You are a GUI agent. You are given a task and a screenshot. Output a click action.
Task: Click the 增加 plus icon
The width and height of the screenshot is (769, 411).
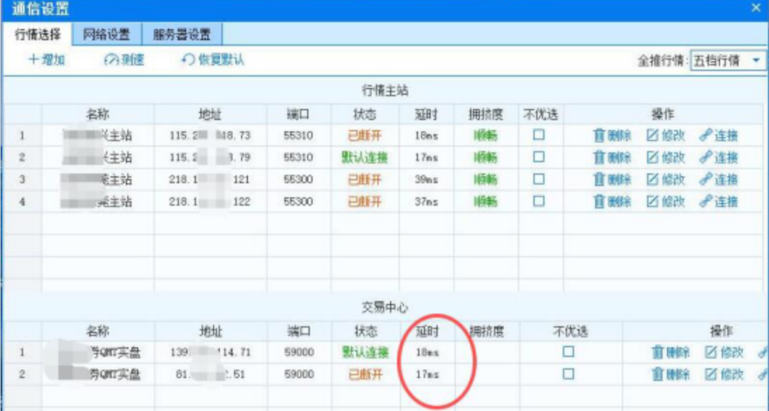(33, 60)
